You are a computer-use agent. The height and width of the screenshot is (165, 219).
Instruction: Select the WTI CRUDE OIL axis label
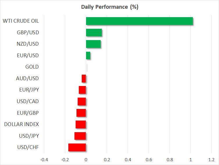click(x=21, y=21)
